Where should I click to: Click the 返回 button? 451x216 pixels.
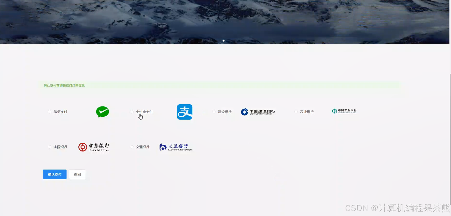point(77,174)
